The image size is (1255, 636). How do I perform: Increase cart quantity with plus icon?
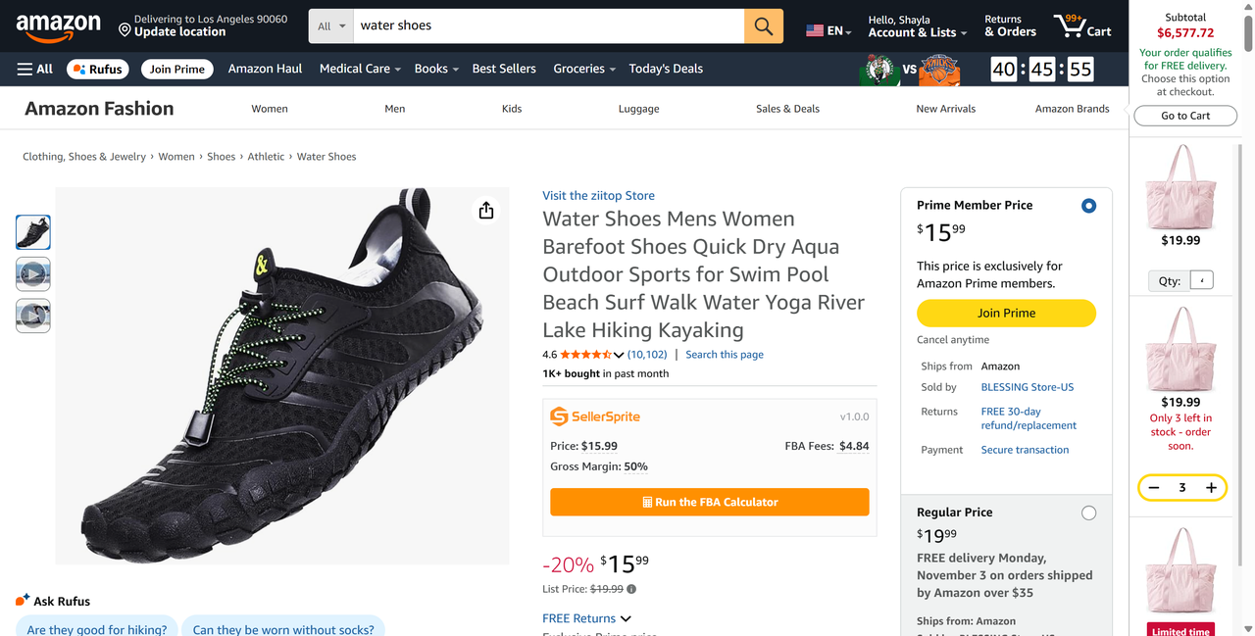point(1211,487)
